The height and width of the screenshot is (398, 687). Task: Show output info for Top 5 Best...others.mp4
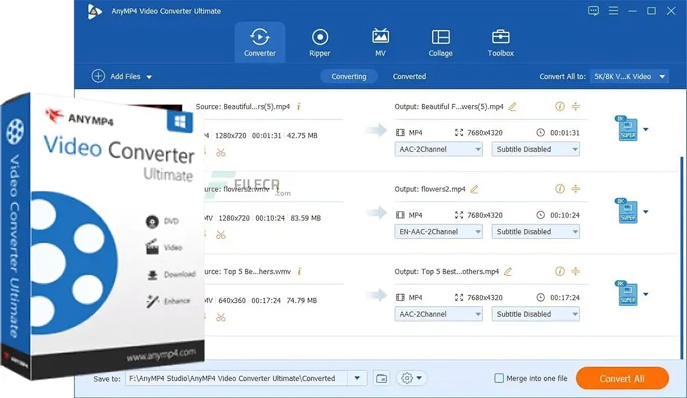click(560, 271)
